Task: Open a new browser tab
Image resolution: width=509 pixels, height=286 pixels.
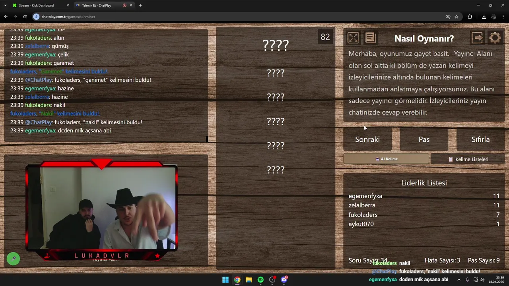Action: click(x=140, y=5)
